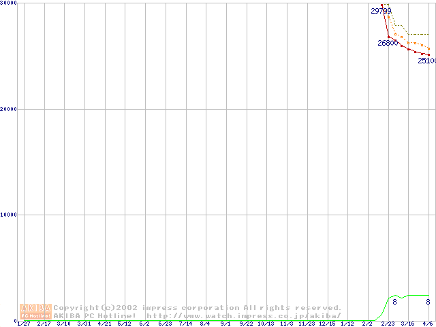This screenshot has width=436, height=327.
Task: Pick the 5/12 date axis marker
Action: [125, 324]
